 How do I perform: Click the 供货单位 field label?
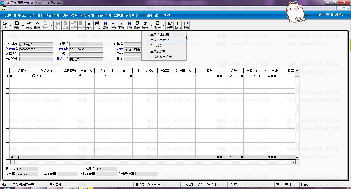pos(62,59)
